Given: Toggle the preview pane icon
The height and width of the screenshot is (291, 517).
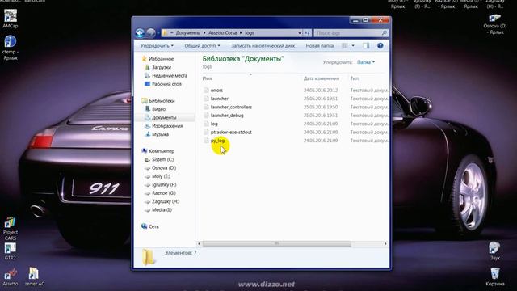Looking at the screenshot, I should coord(366,46).
